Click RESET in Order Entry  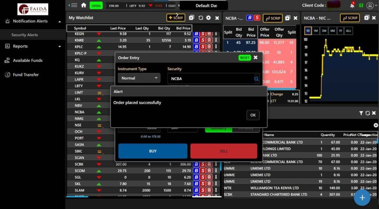tap(245, 58)
